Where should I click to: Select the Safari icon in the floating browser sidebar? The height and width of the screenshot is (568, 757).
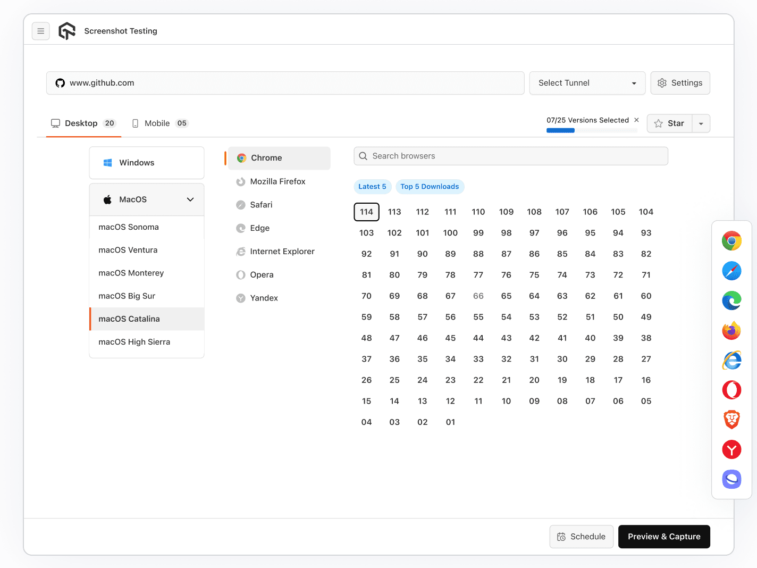tap(731, 271)
